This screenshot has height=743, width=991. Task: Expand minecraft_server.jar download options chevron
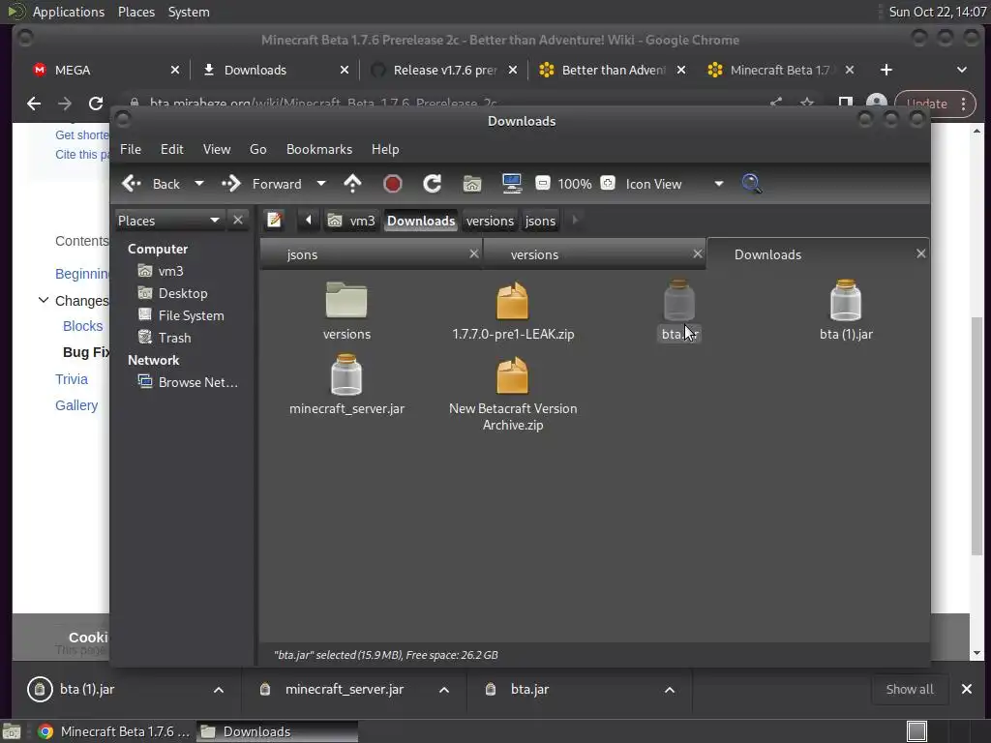444,689
